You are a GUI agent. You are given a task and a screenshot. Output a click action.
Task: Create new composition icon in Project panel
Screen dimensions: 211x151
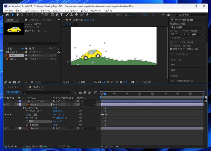(14, 82)
